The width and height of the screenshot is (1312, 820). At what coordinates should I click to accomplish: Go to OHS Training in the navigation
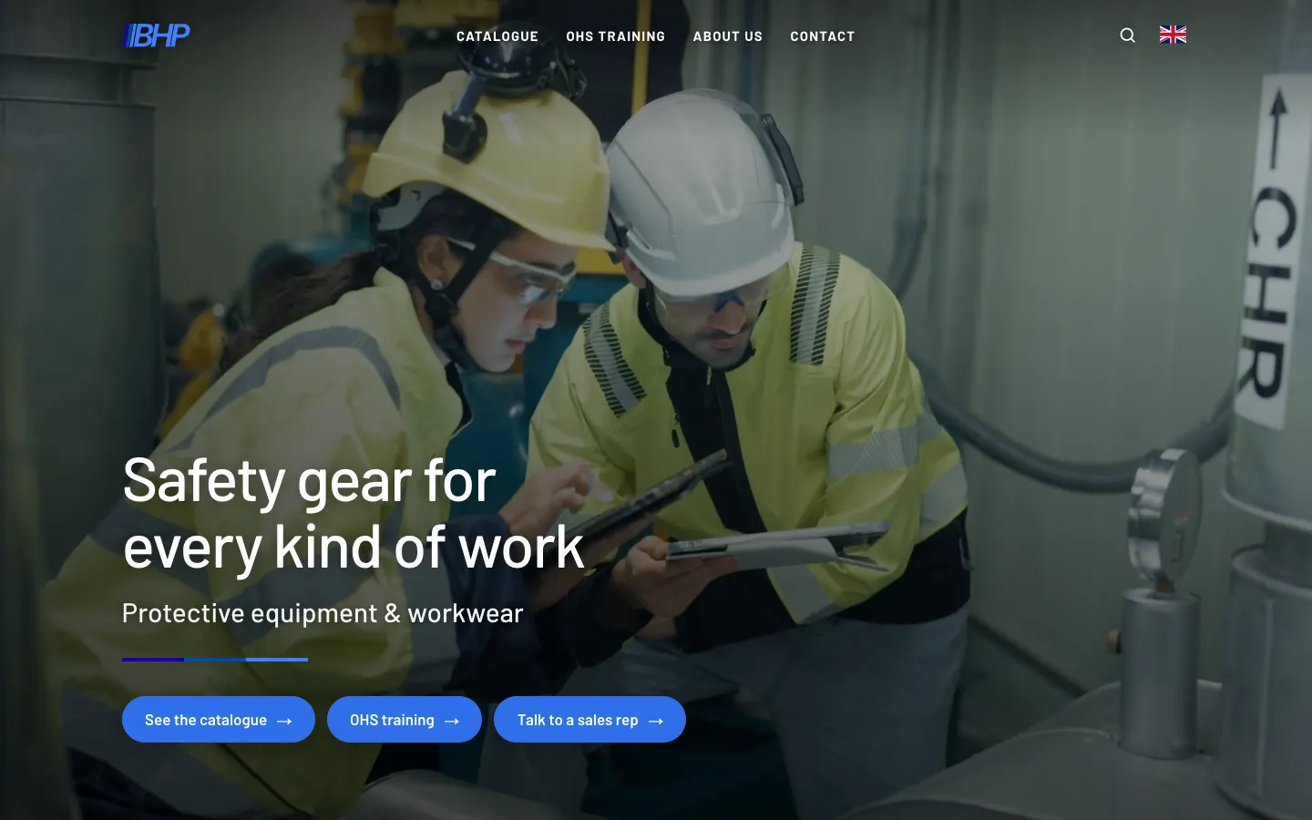point(616,36)
